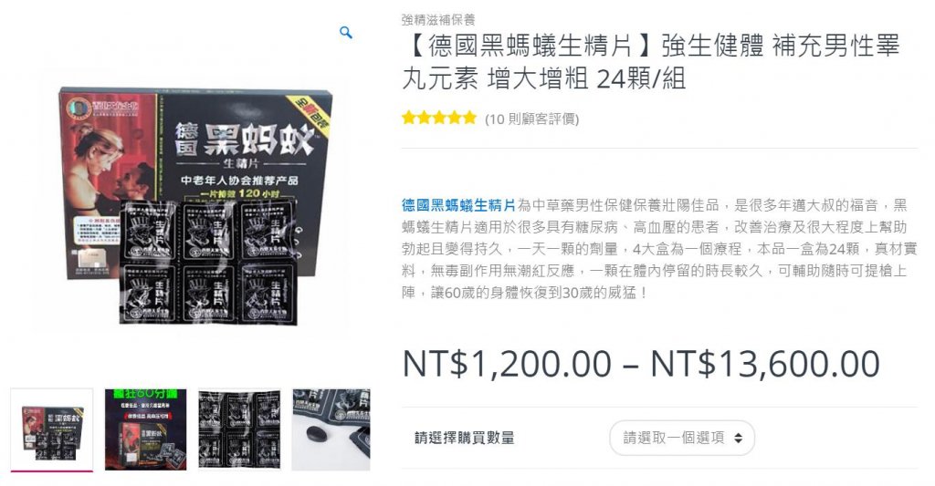
Task: Select the second thumbnail with green headline
Action: [145, 430]
